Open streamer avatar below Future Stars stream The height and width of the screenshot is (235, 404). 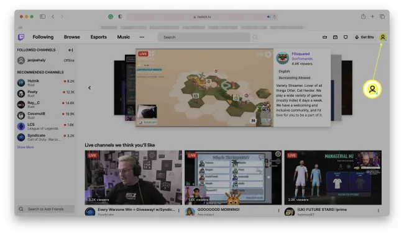[x=290, y=212]
